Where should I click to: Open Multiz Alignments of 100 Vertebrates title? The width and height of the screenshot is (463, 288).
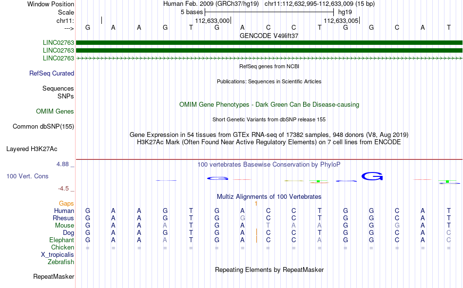[x=269, y=197]
